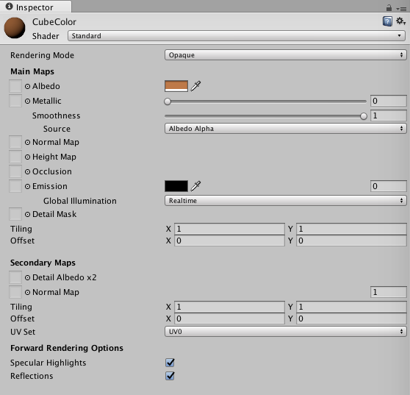
Task: Click Secondary Maps Tiling Y field
Action: 351,307
